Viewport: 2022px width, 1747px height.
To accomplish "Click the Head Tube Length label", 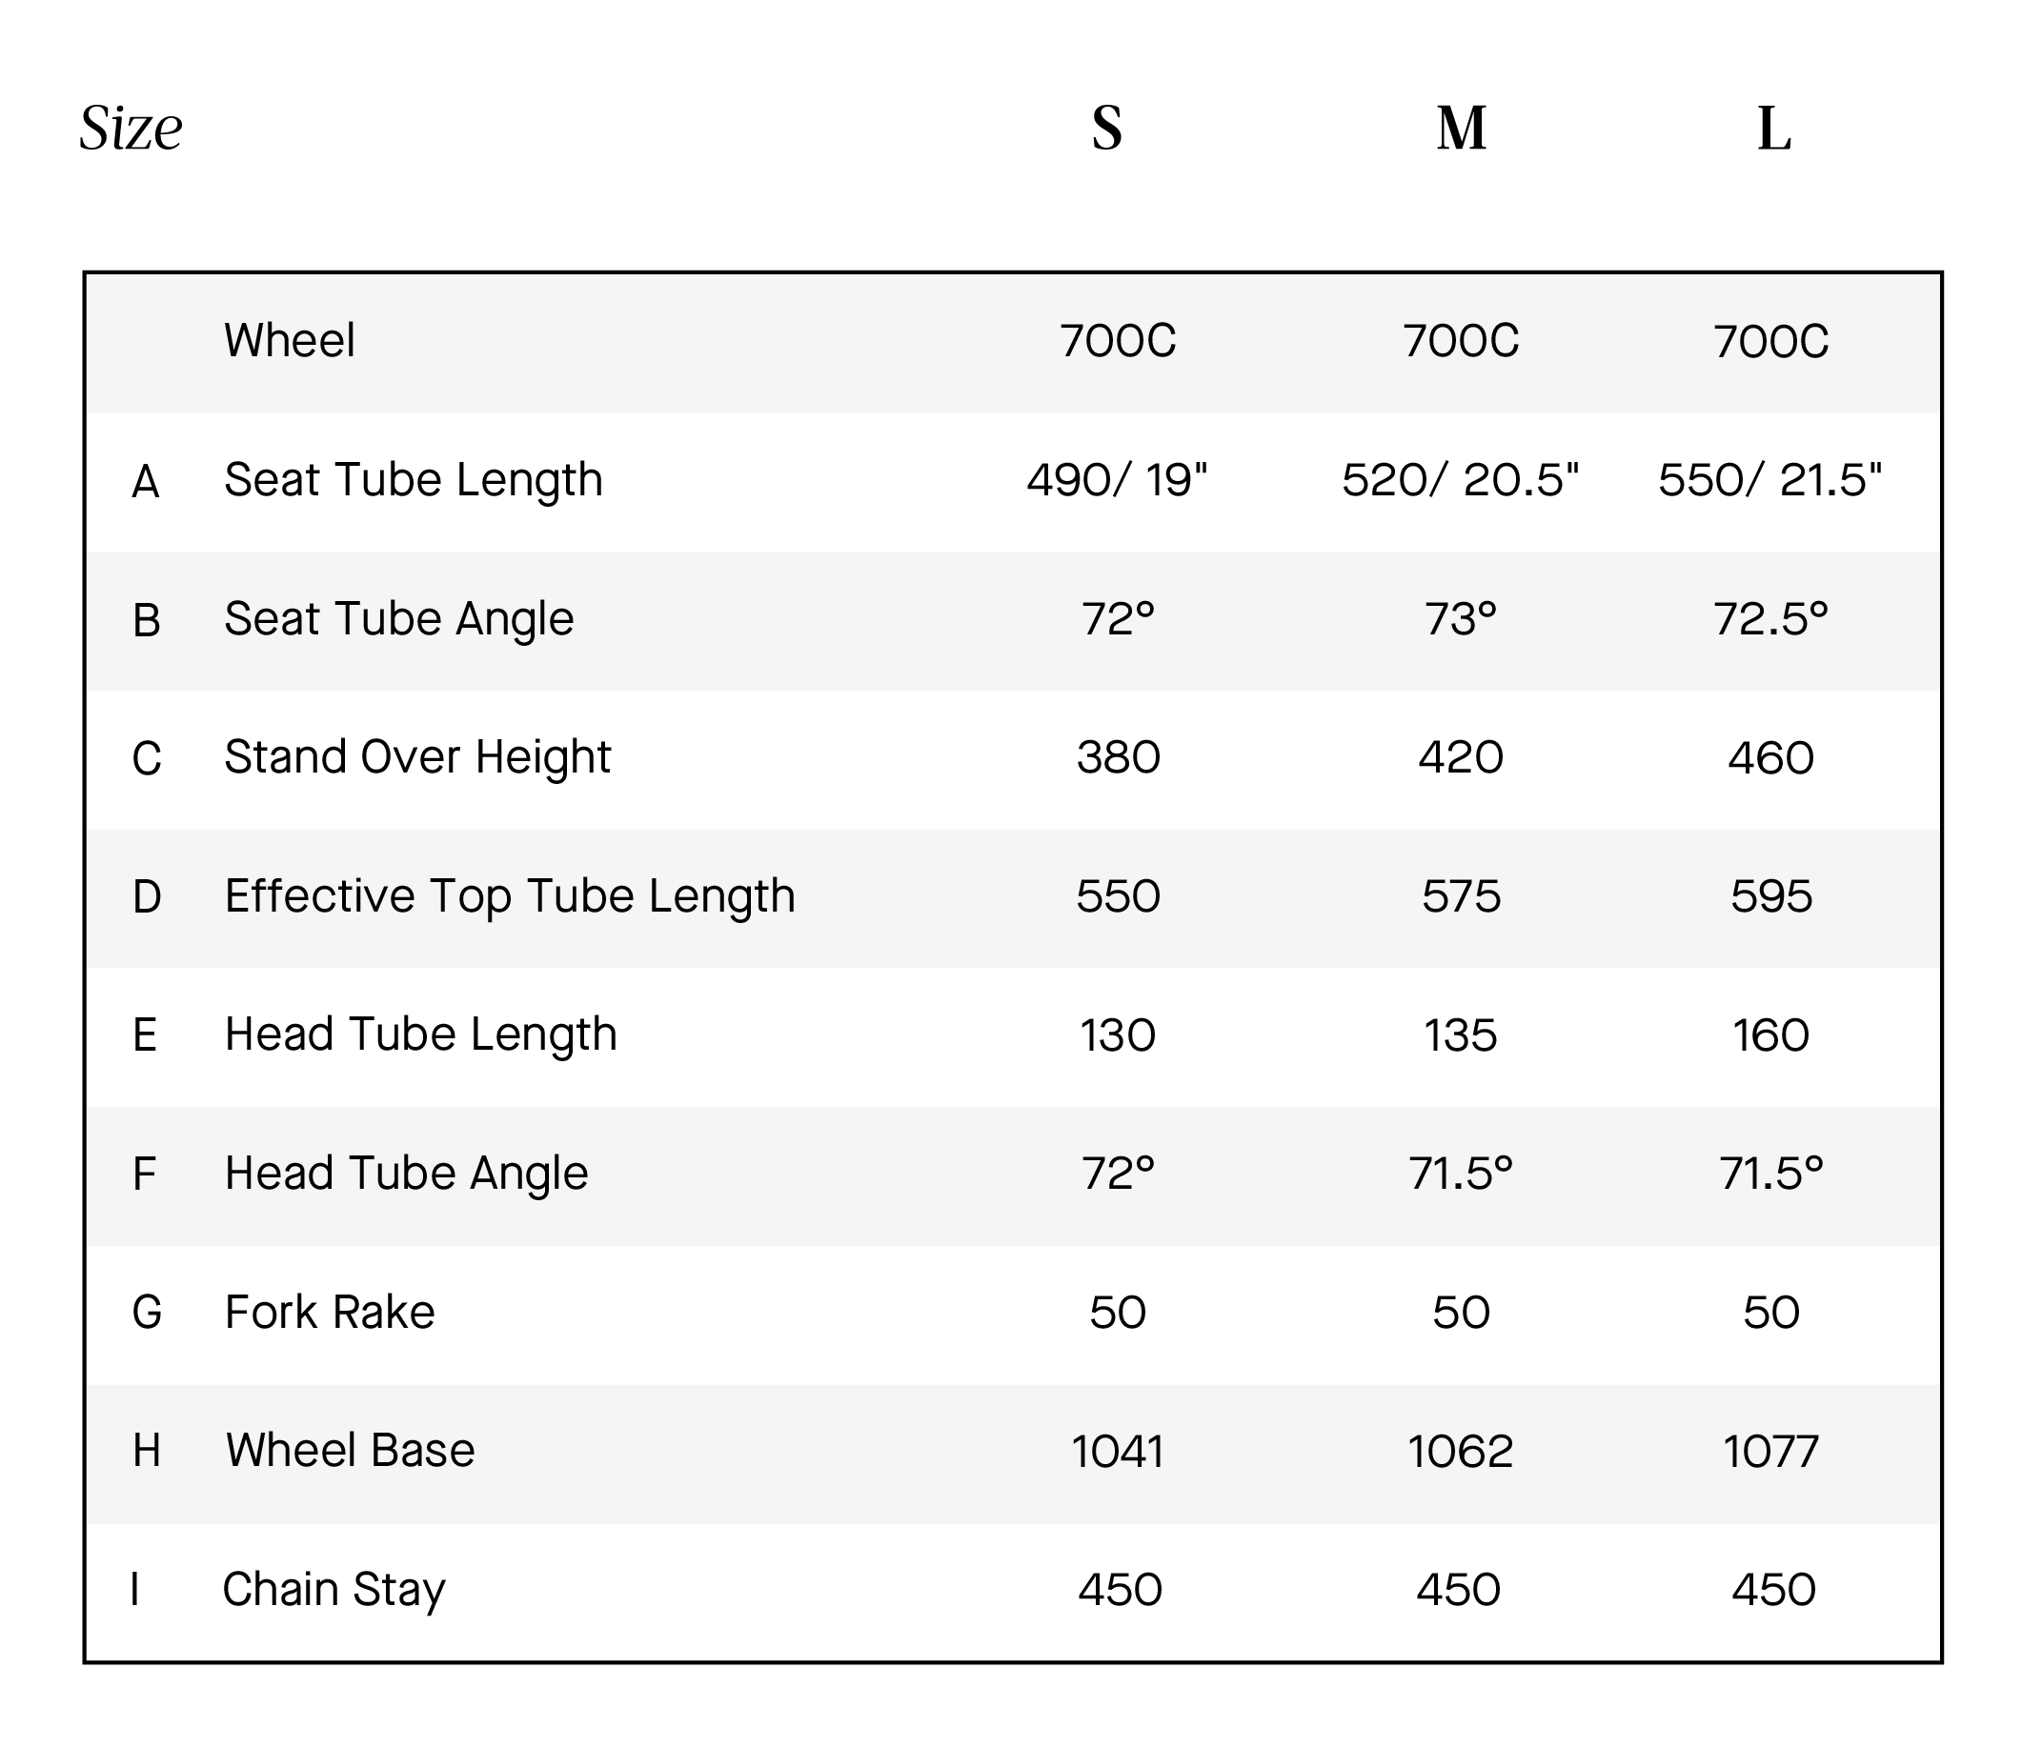I will coord(420,1034).
